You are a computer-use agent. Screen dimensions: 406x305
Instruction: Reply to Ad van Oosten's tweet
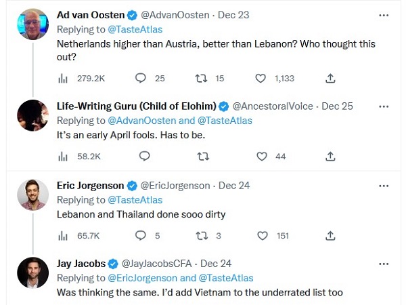(141, 78)
